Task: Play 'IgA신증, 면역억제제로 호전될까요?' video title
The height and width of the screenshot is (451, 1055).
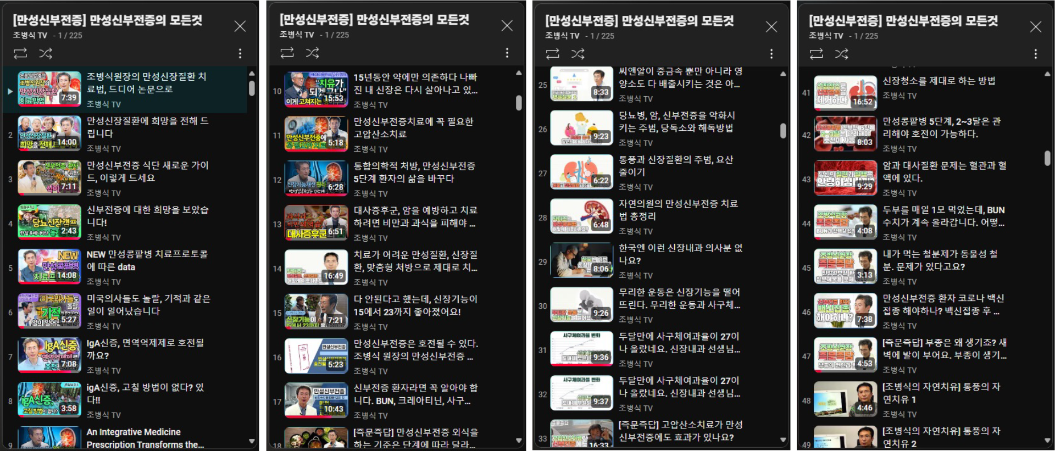Action: click(x=145, y=349)
